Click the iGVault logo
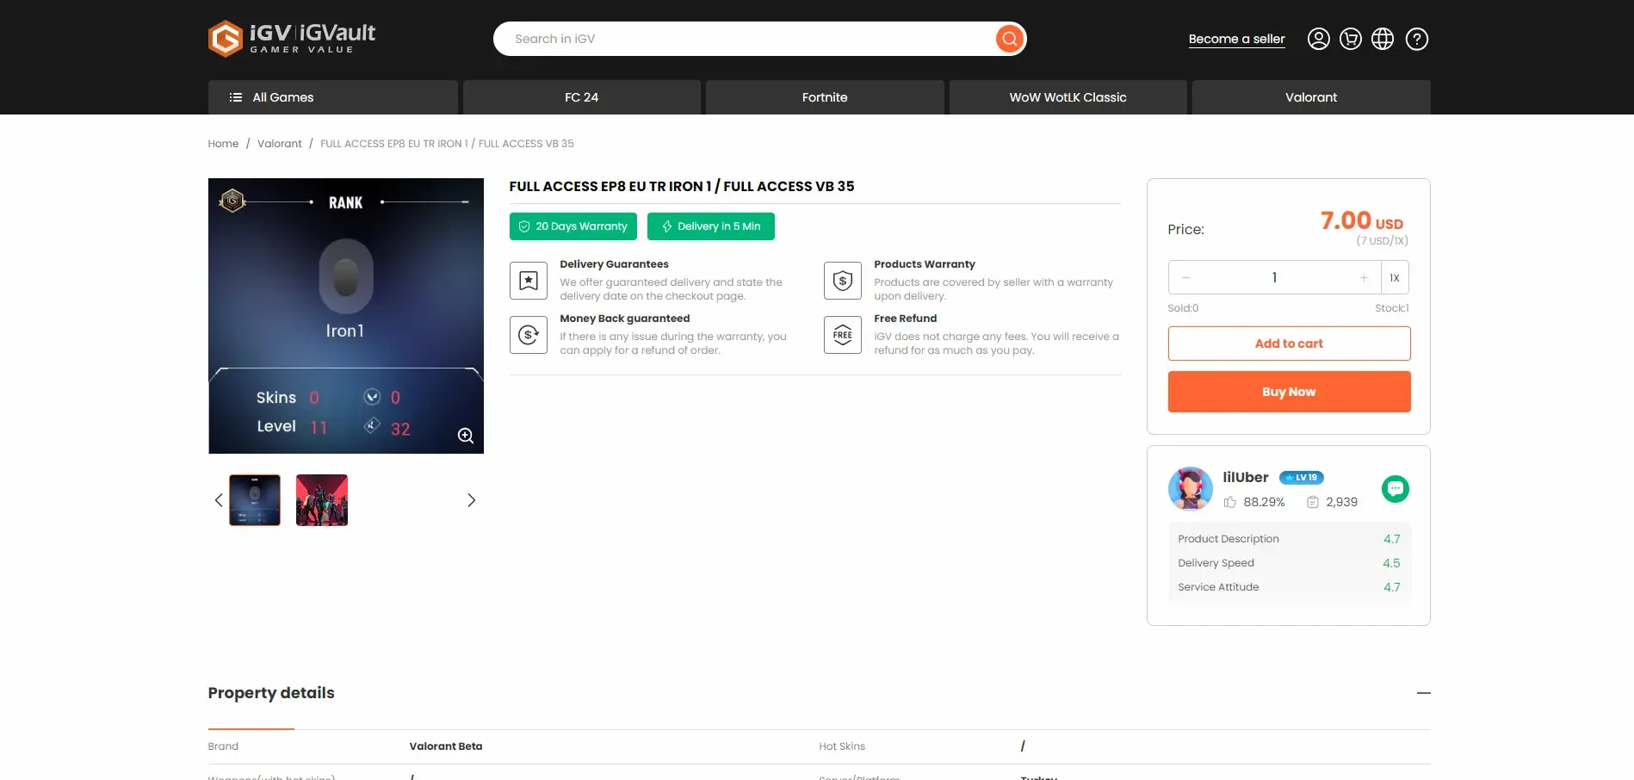This screenshot has height=780, width=1634. (x=292, y=39)
